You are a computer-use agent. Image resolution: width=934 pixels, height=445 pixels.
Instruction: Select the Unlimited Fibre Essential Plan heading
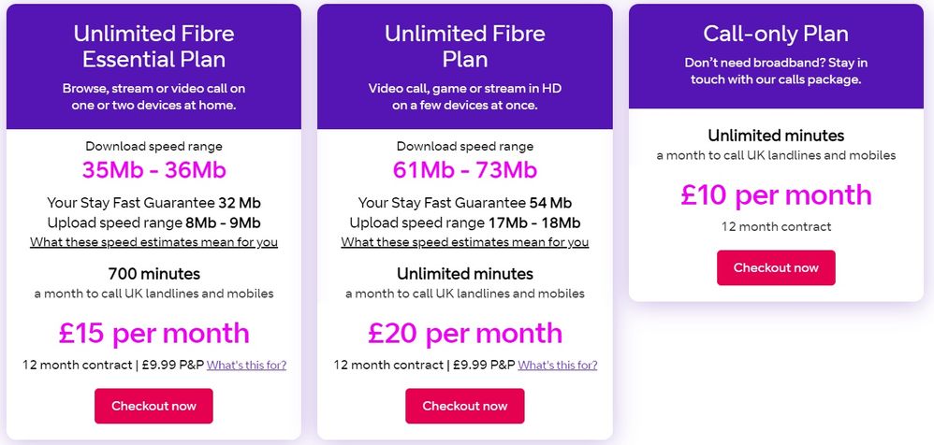[153, 47]
